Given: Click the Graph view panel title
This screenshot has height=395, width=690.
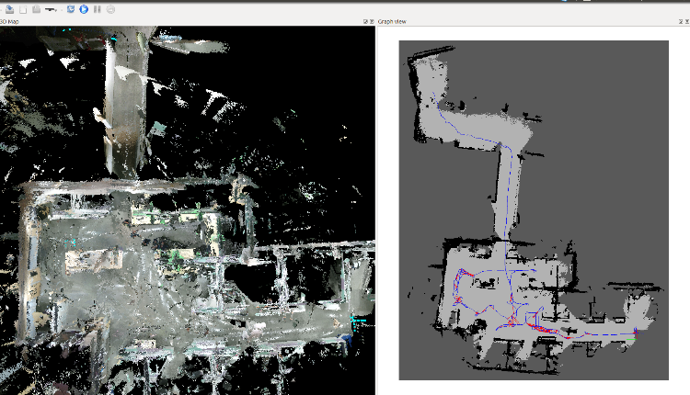Looking at the screenshot, I should [393, 21].
